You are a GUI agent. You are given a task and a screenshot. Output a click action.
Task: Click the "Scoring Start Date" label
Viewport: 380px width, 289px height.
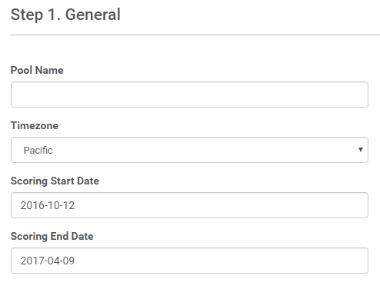[x=55, y=181]
